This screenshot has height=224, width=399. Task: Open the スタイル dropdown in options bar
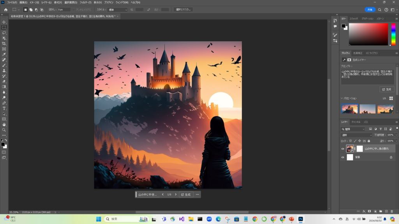click(x=118, y=9)
